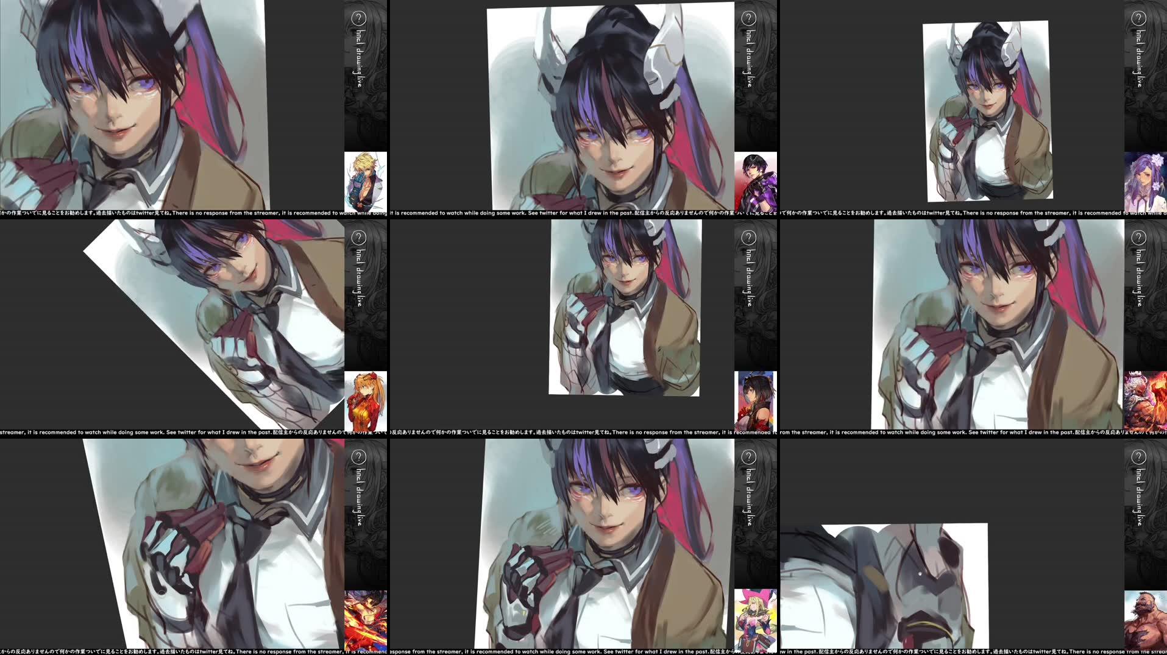Click the help icon above the fiery demon thumbnail
The width and height of the screenshot is (1167, 655).
[x=1138, y=238]
